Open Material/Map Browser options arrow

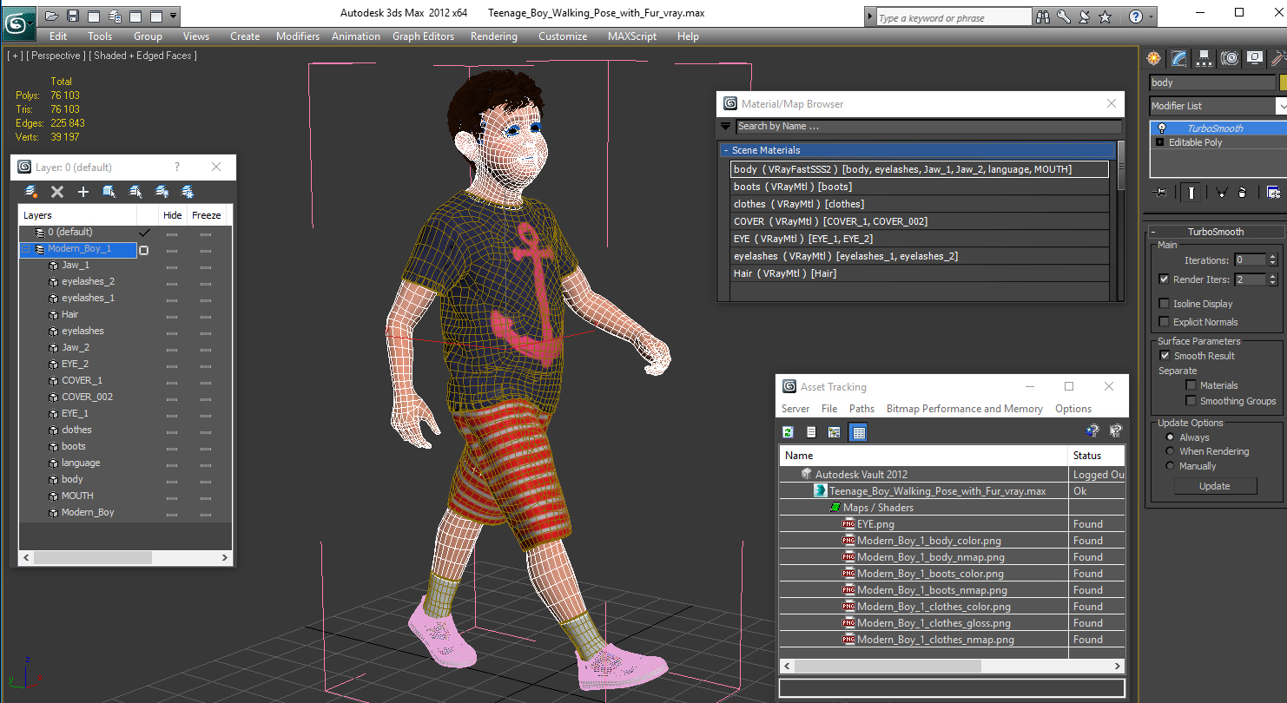(726, 127)
